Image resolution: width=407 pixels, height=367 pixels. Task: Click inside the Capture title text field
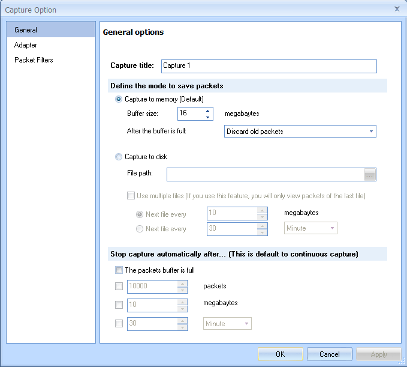tap(269, 66)
